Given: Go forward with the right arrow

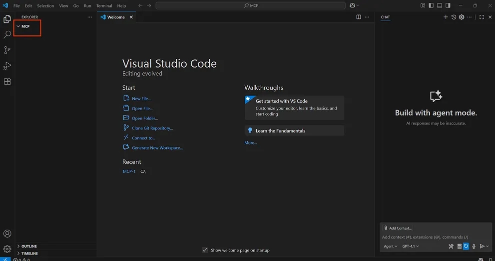Looking at the screenshot, I should click(149, 5).
